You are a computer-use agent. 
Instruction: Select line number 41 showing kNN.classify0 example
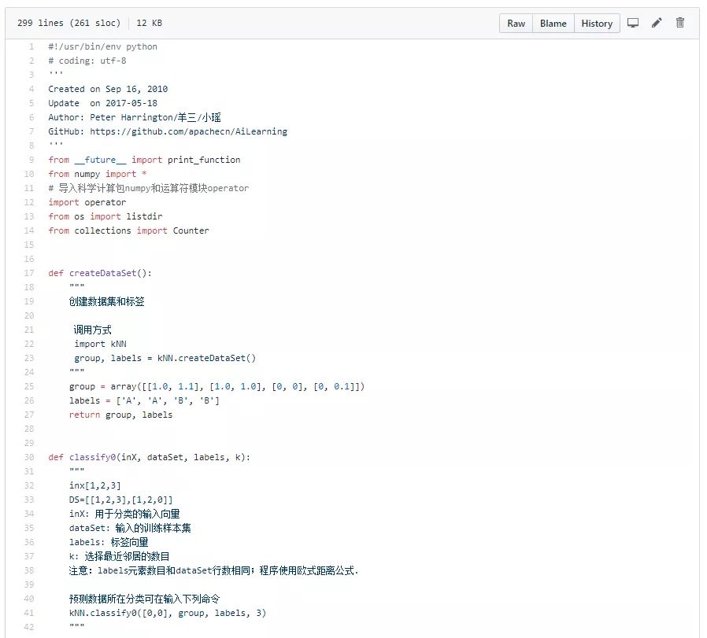pos(28,613)
